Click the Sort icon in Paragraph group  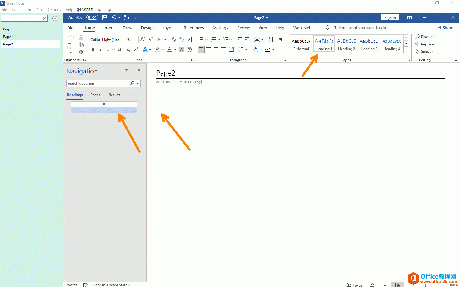[x=271, y=40]
